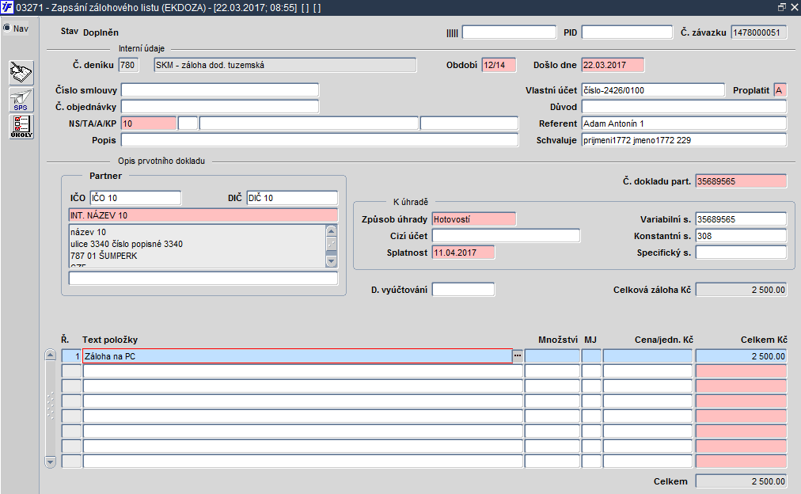The height and width of the screenshot is (494, 801).
Task: Click Schvaluje field prijmeni1772 jmeno1772
Action: (684, 140)
